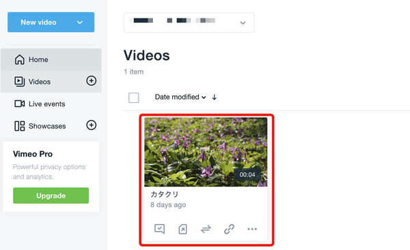Viewport: 410px width, 250px height.
Task: Click the replace arrows icon on カタクリ card
Action: pyautogui.click(x=206, y=229)
